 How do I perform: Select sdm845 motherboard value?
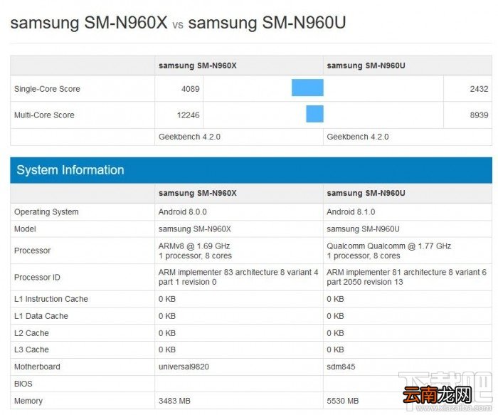pyautogui.click(x=341, y=367)
